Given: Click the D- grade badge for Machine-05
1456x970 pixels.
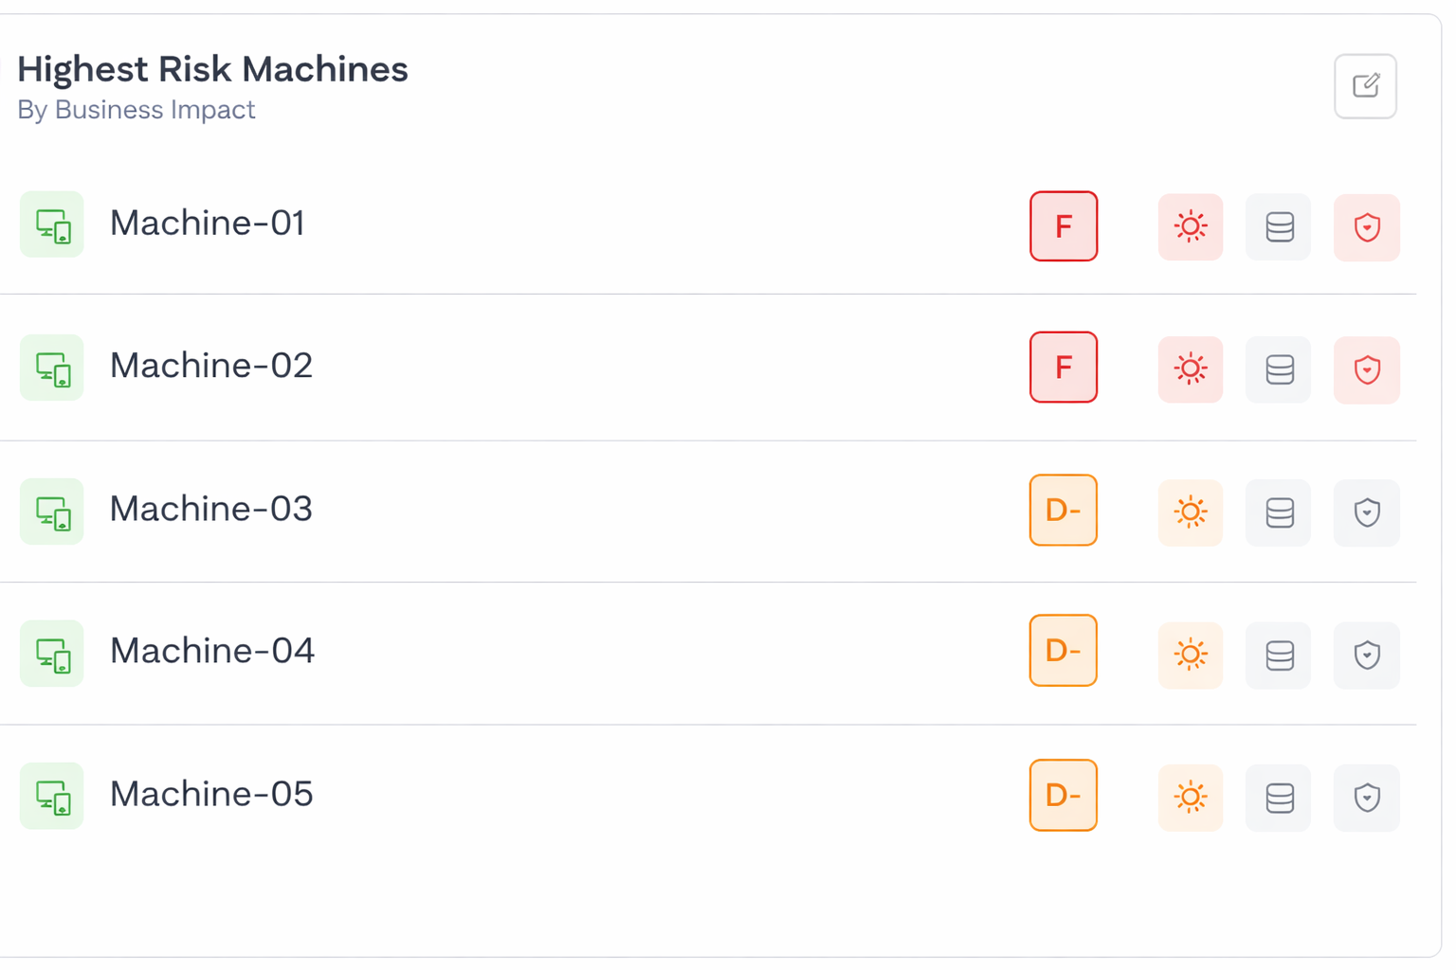Looking at the screenshot, I should coord(1064,796).
